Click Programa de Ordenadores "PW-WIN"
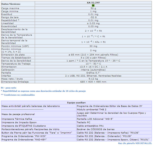Image resolution: width=153 pixels, height=147 pixels. 24,136
